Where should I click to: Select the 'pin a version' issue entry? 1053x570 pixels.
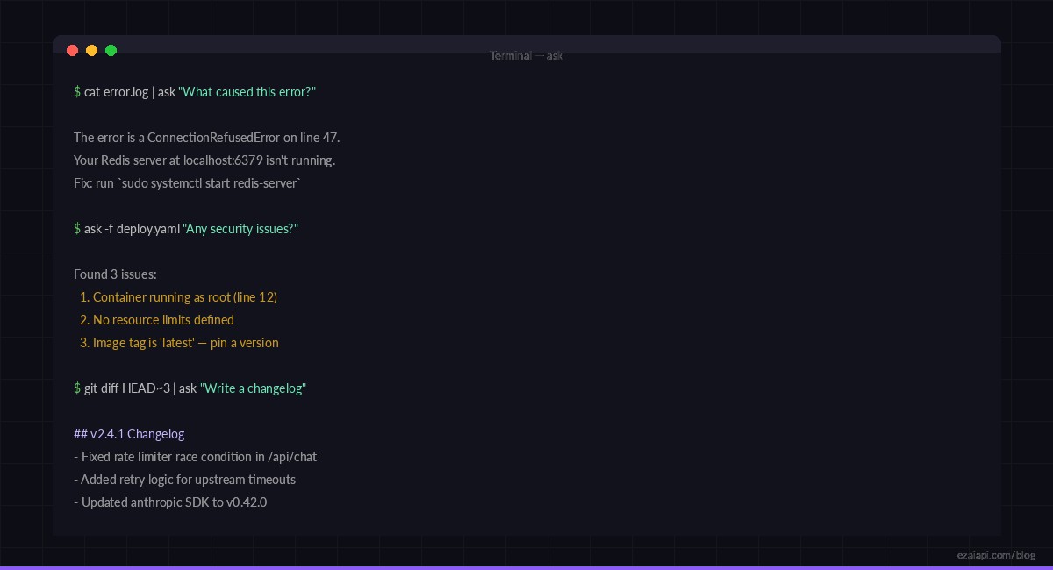pyautogui.click(x=179, y=342)
